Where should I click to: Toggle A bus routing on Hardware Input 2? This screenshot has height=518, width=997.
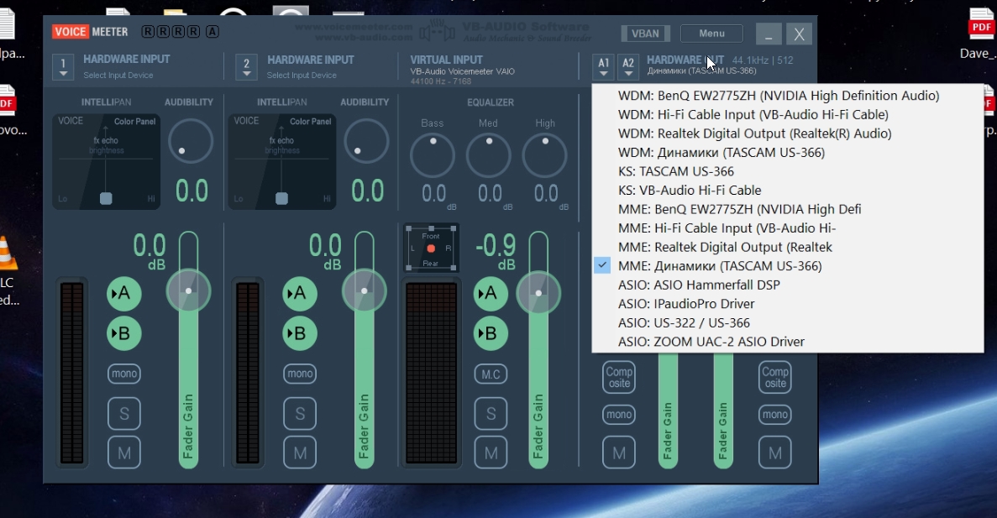[x=300, y=294]
